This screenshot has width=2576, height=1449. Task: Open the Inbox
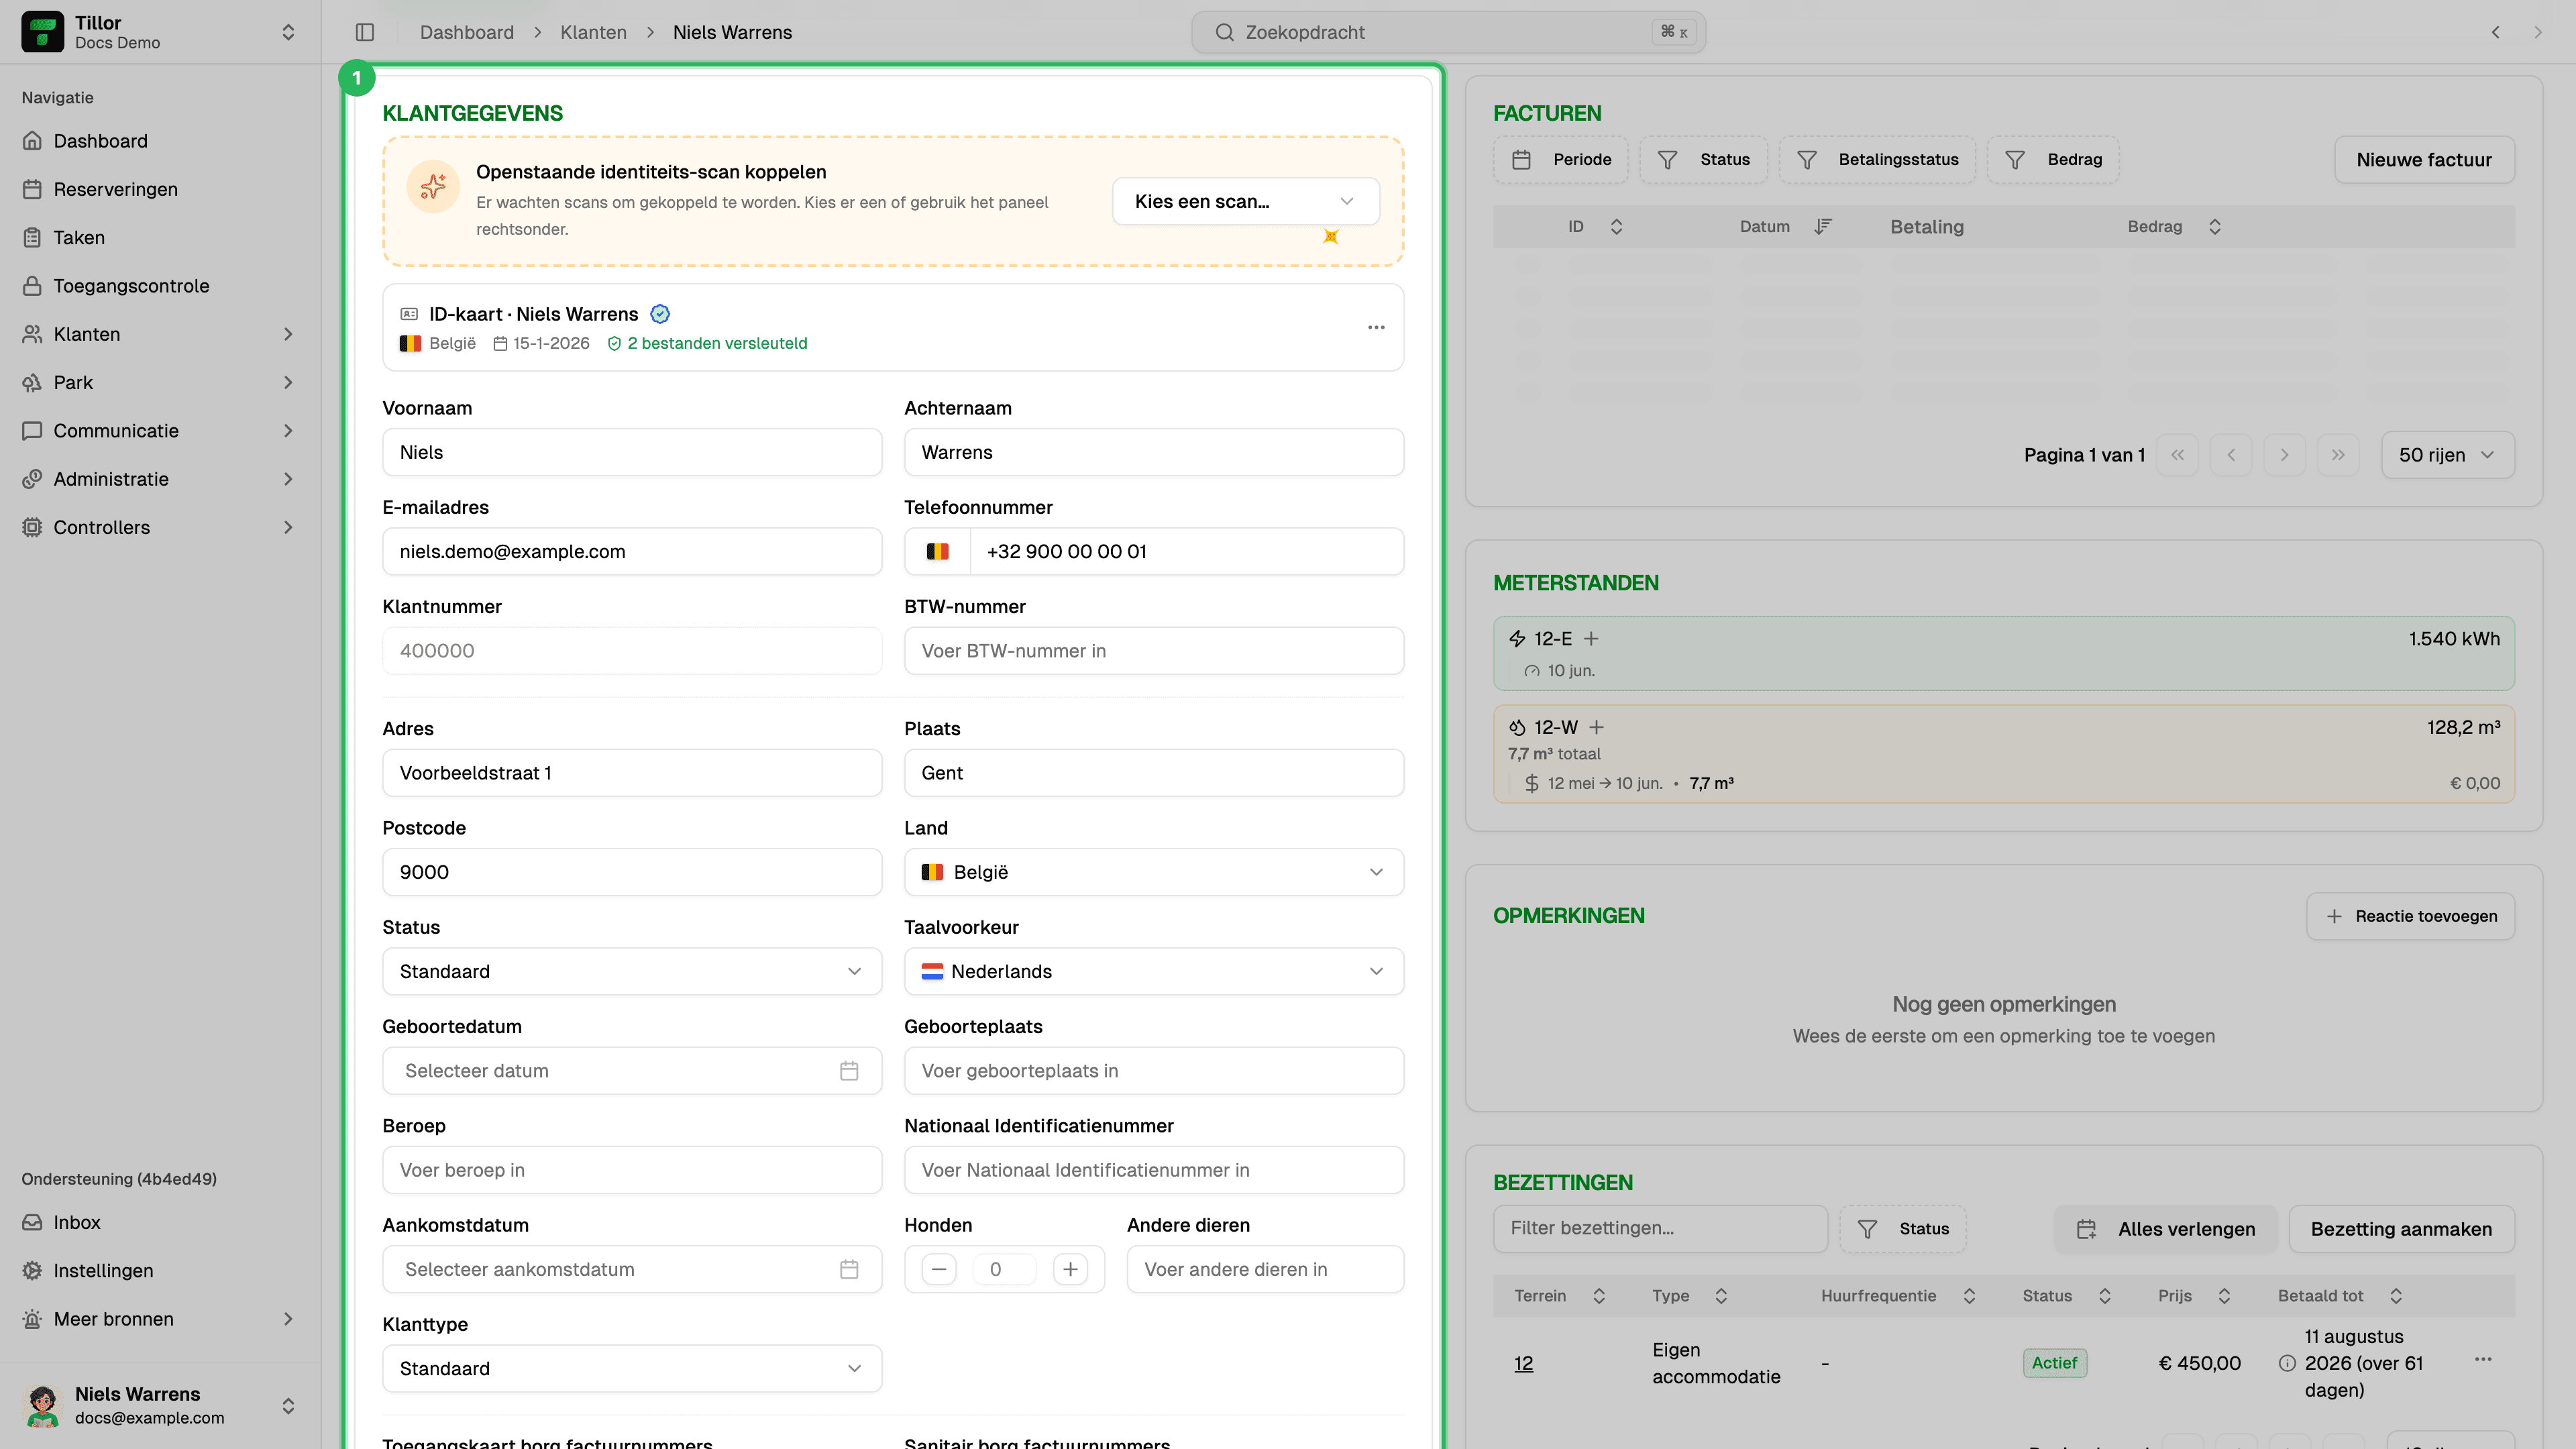(160, 1222)
